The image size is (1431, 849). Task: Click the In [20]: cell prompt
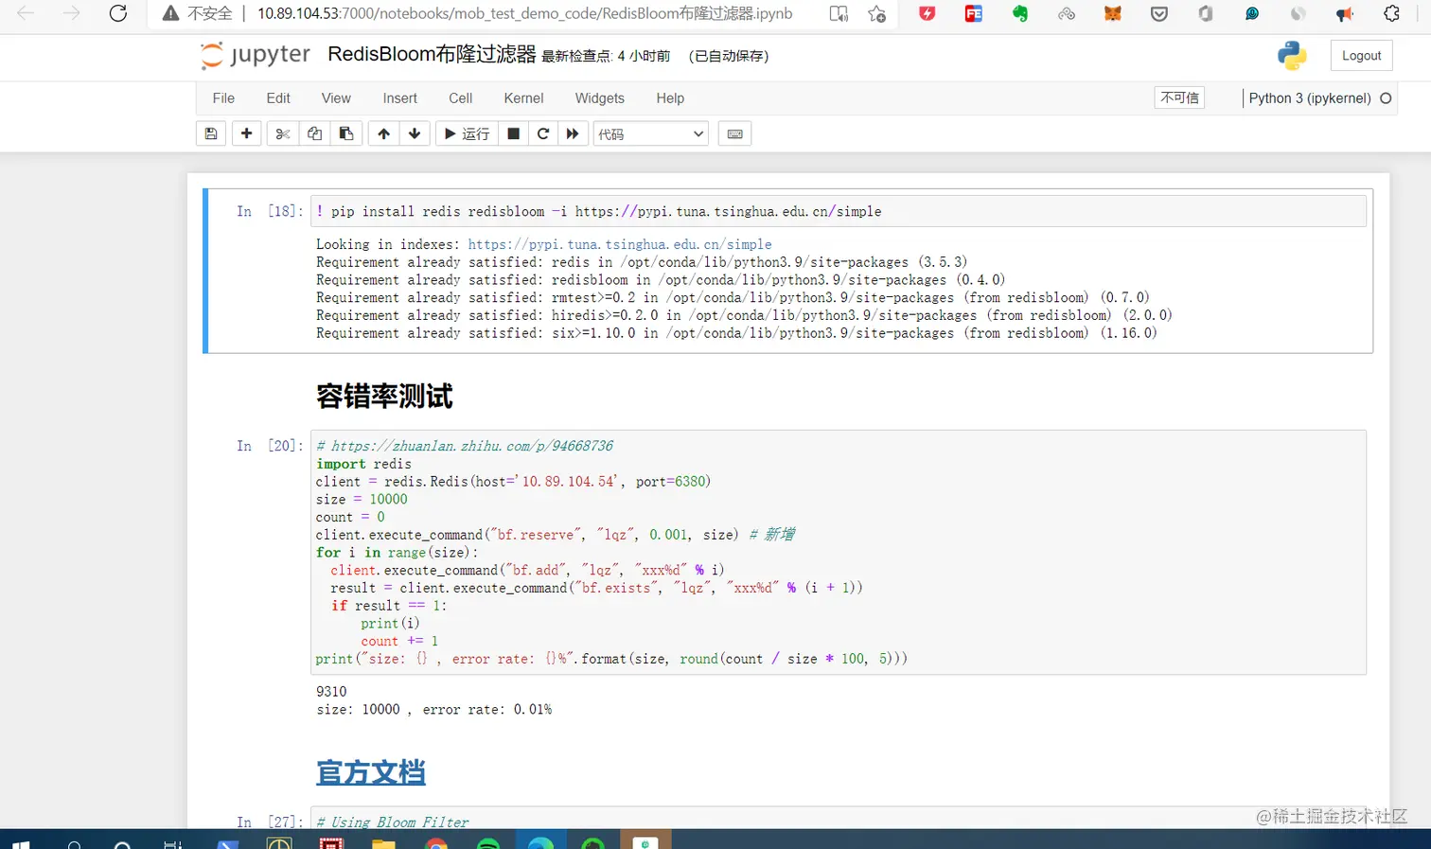(270, 445)
